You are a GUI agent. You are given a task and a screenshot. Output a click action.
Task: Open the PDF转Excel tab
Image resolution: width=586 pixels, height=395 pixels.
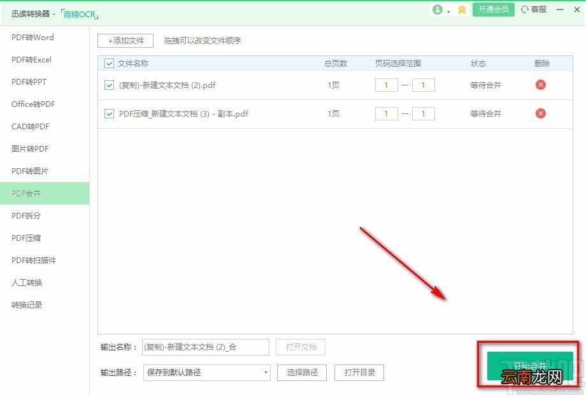(x=45, y=60)
